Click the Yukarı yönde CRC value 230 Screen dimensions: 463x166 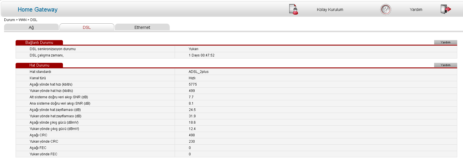(x=192, y=142)
